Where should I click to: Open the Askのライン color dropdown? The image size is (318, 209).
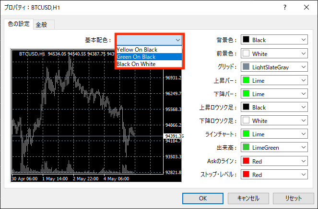pos(274,161)
